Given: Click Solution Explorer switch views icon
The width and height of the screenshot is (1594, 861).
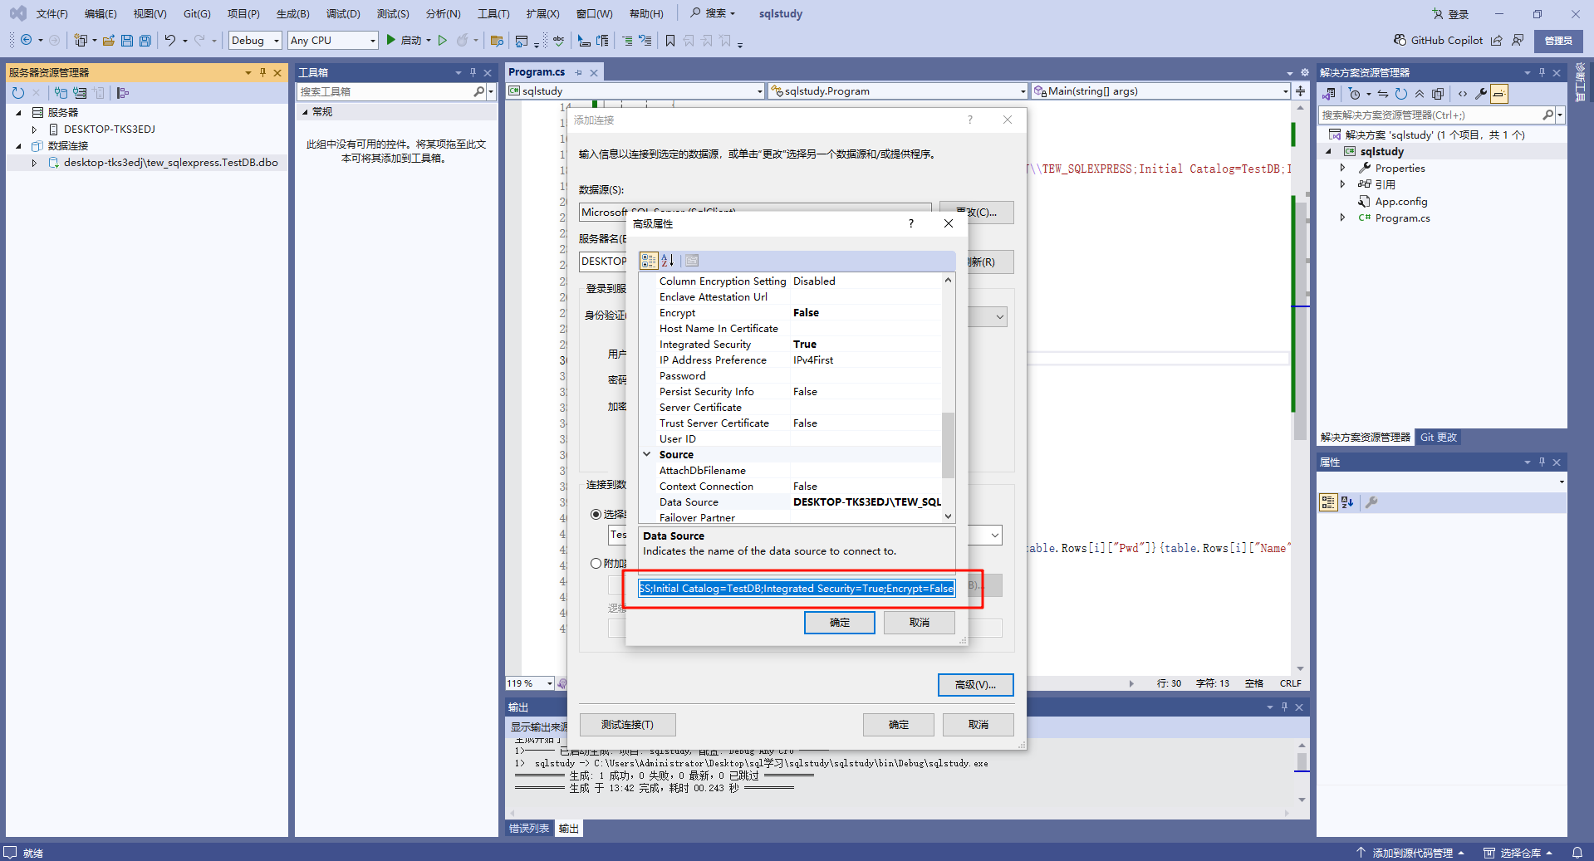Looking at the screenshot, I should pyautogui.click(x=1330, y=94).
